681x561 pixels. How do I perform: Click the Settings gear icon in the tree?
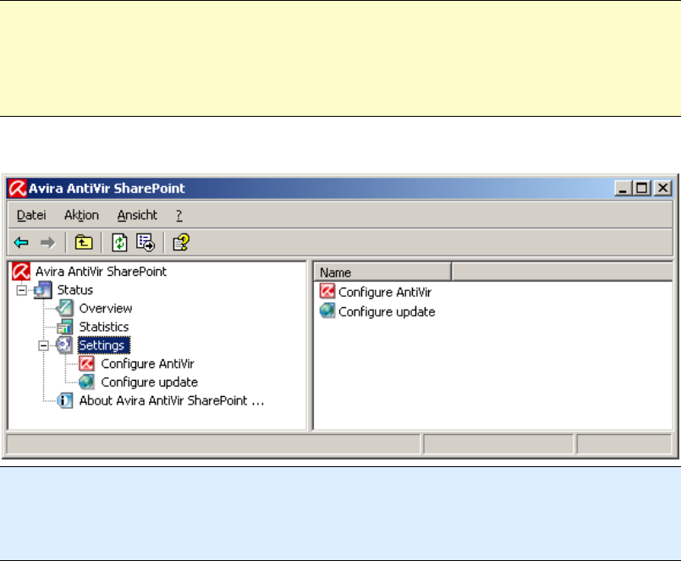[63, 345]
